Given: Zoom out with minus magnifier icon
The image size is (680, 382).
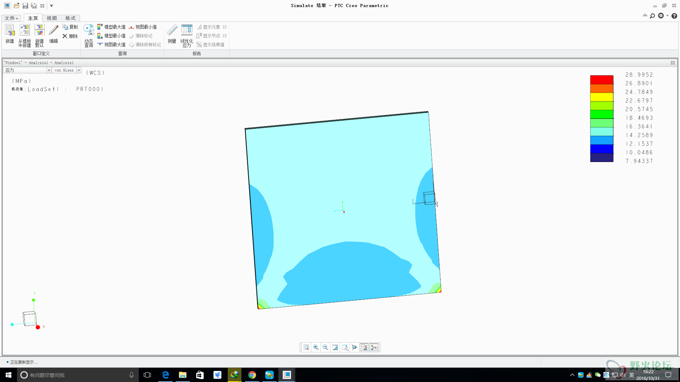Looking at the screenshot, I should [325, 347].
